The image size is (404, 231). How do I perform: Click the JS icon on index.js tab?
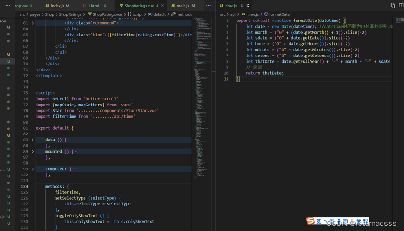[x=47, y=6]
